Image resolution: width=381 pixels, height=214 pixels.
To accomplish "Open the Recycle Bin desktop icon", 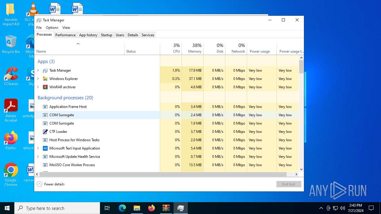I will point(11,45).
